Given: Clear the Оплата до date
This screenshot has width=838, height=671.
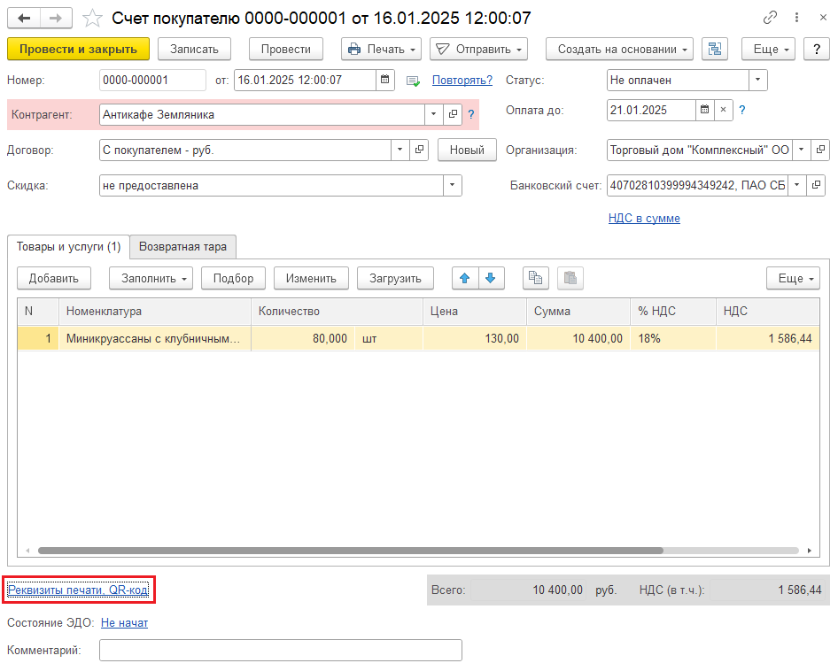Looking at the screenshot, I should coord(723,110).
